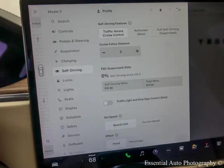The height and width of the screenshot is (168, 224).
Task: Select Neutral (N) on the gear strip
Action: click(48, 141)
